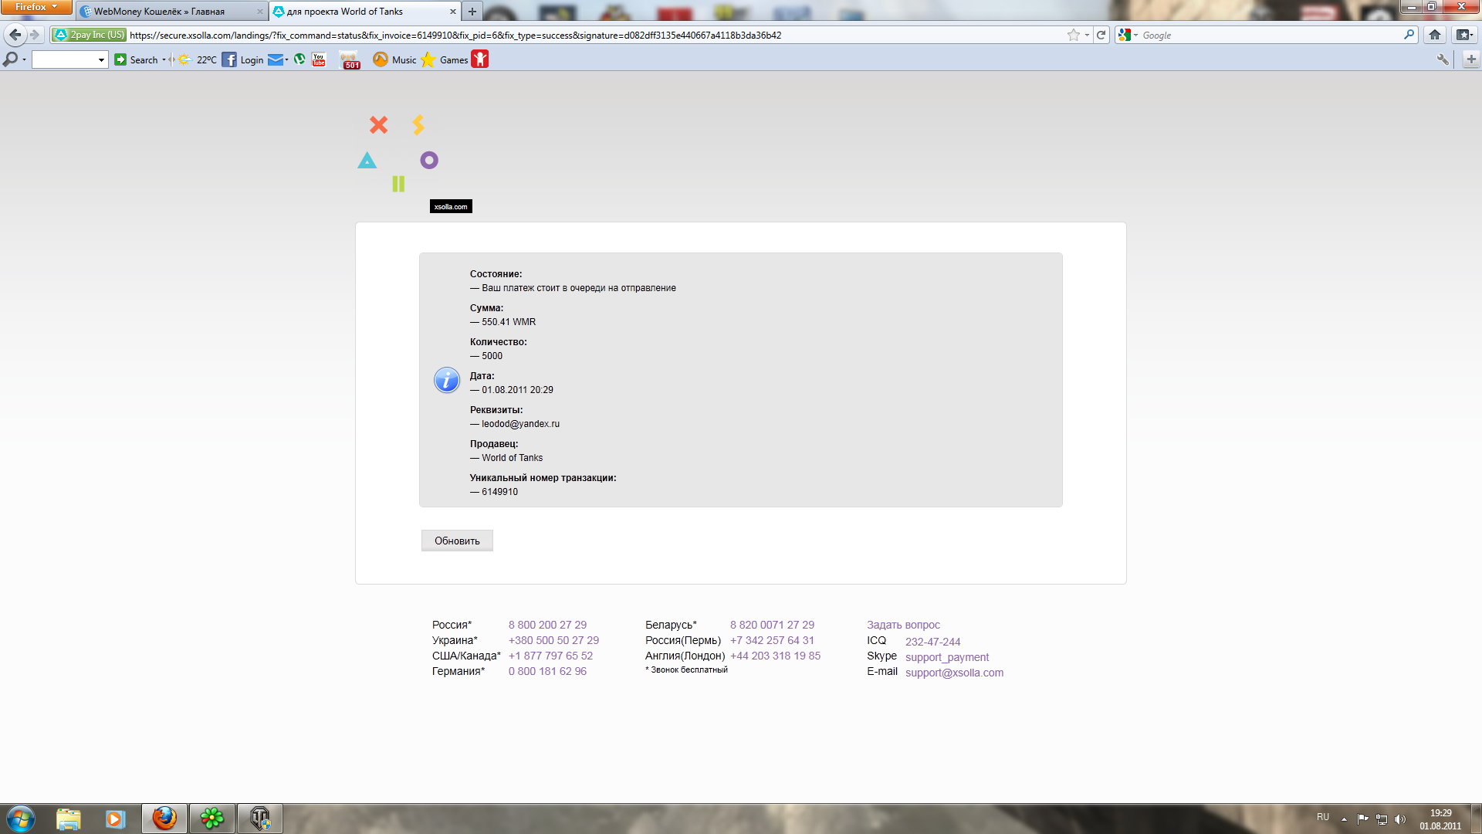Image resolution: width=1482 pixels, height=834 pixels.
Task: Reload the page with refresh icon
Action: (1101, 35)
